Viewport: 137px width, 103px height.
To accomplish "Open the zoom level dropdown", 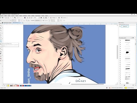I will (39, 18).
